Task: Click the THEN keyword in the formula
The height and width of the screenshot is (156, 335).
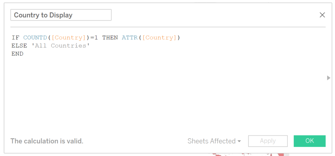Action: coord(110,38)
